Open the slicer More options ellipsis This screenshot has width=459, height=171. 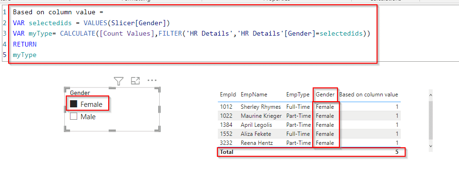[152, 80]
